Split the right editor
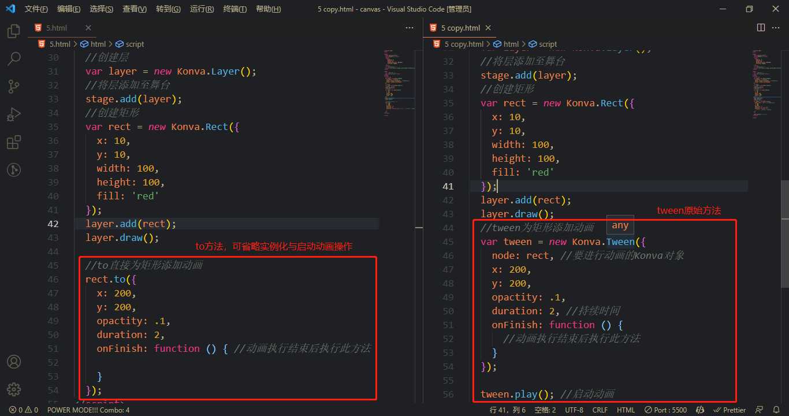 [761, 28]
